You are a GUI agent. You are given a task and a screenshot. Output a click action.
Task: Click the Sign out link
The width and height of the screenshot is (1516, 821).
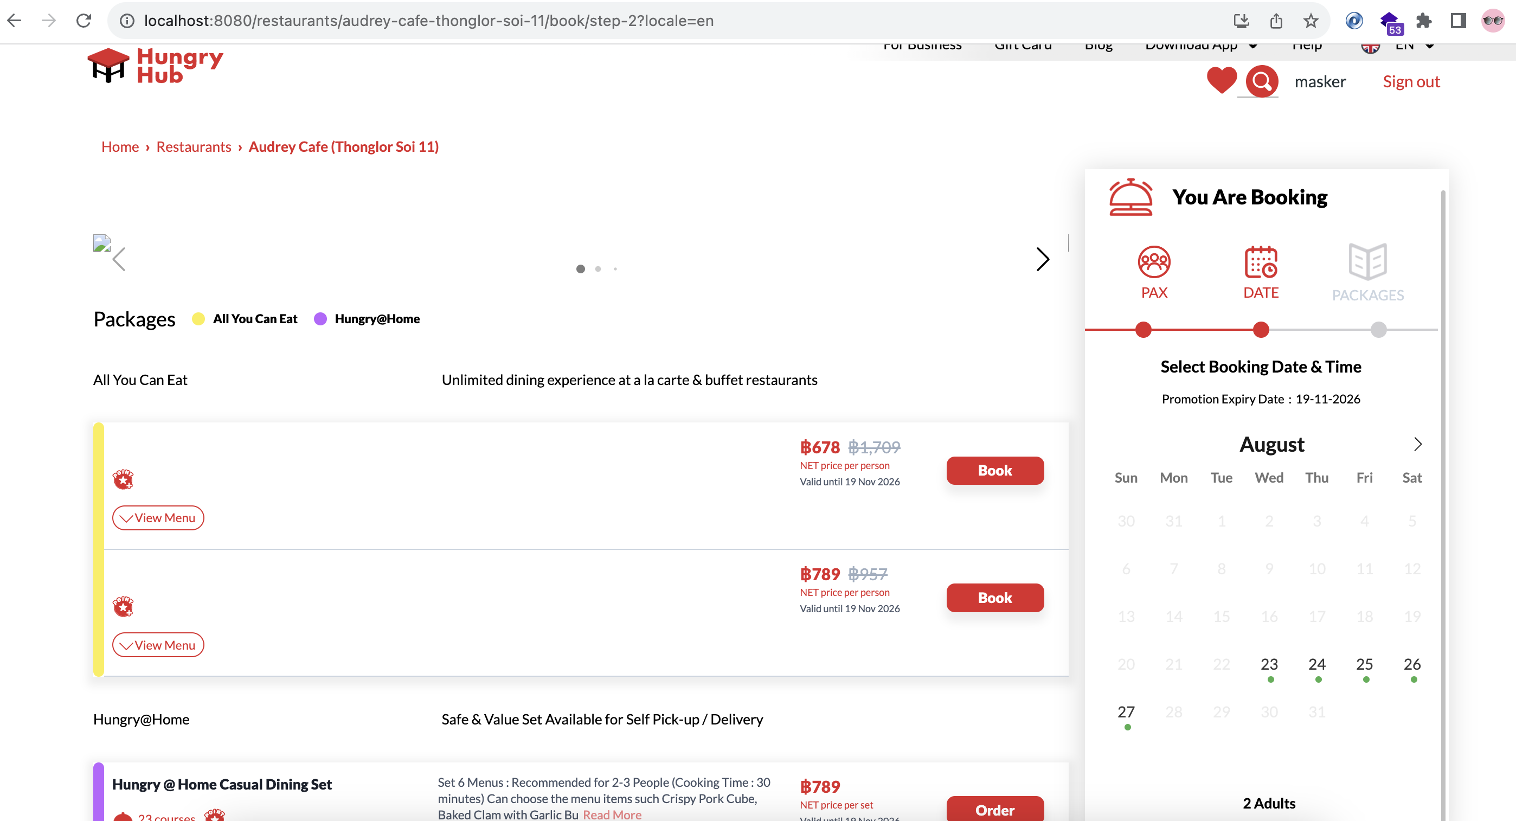coord(1411,82)
